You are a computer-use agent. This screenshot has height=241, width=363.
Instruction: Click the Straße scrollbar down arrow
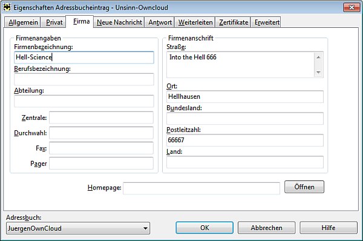coord(318,72)
